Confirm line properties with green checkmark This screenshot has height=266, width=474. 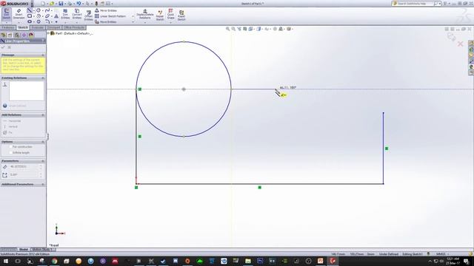(x=3, y=47)
